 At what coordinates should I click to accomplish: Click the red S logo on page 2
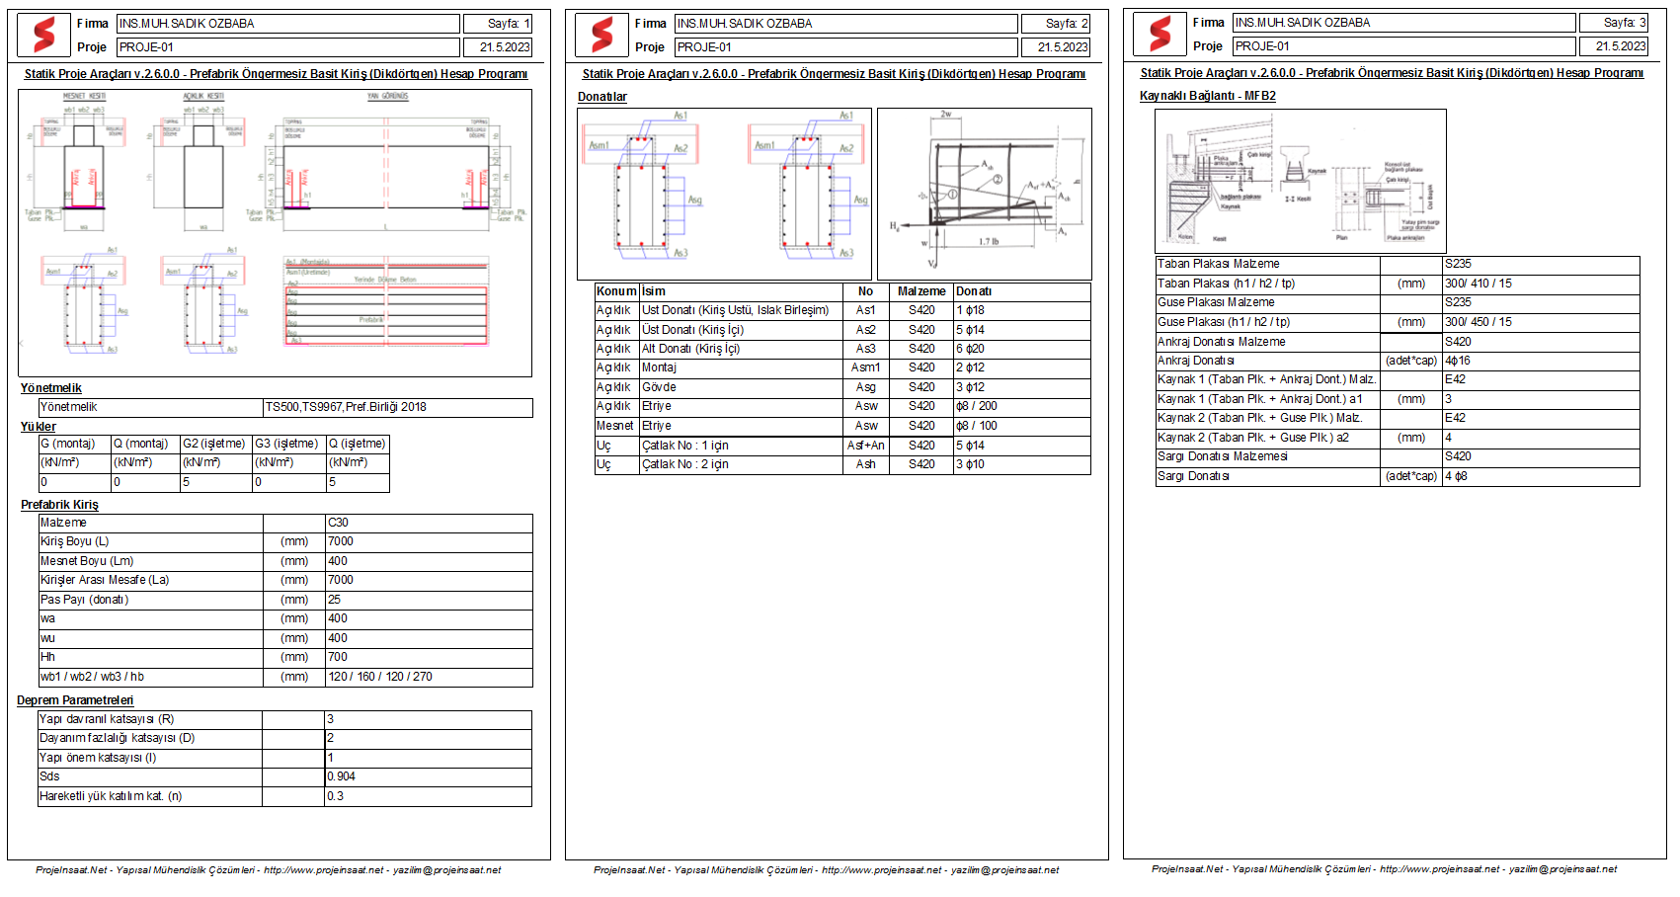(601, 35)
